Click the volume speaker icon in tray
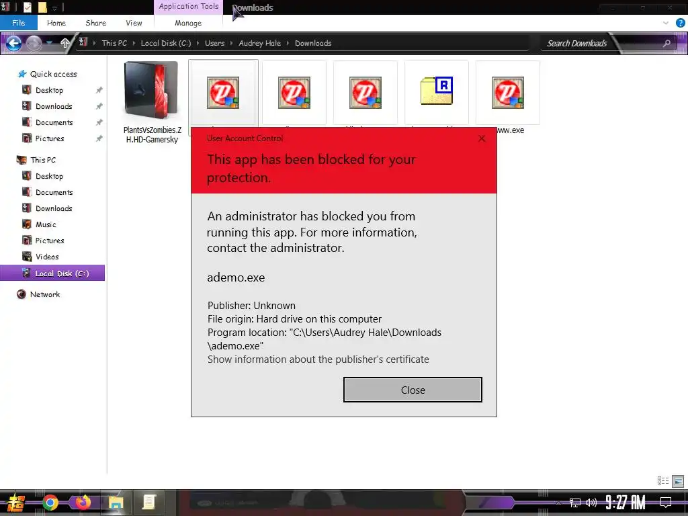 pyautogui.click(x=591, y=503)
